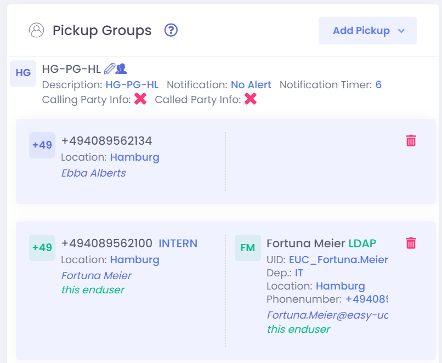Toggle the Calling Party Info red cross
442x363 pixels.
click(140, 99)
